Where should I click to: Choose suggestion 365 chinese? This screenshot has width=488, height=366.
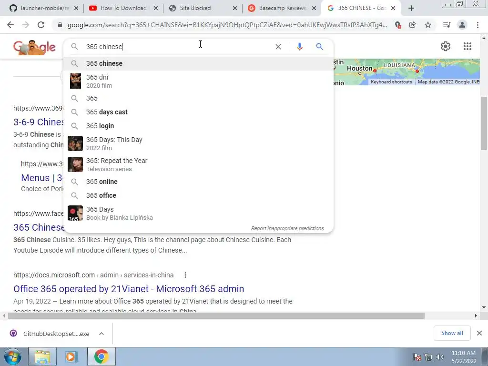point(198,63)
